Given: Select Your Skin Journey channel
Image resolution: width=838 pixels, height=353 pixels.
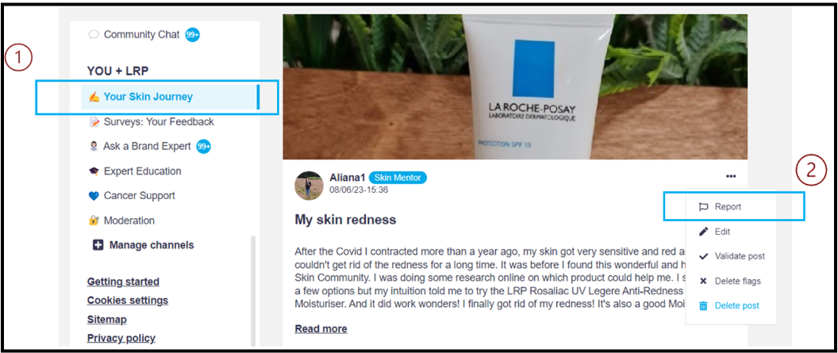Looking at the screenshot, I should pyautogui.click(x=171, y=97).
